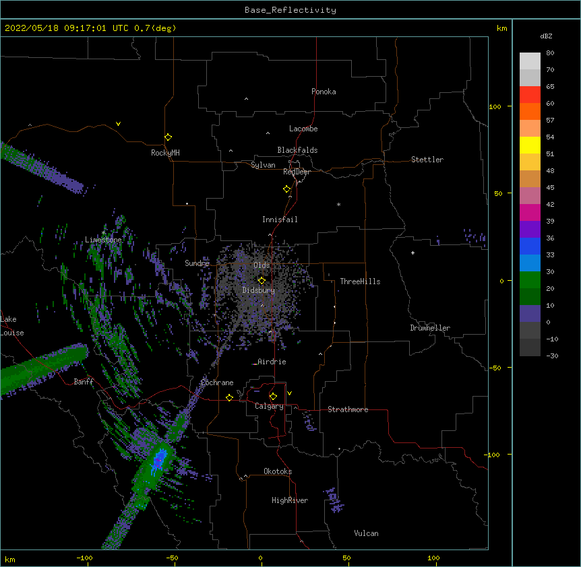Click the Lacombe city label

click(x=303, y=129)
